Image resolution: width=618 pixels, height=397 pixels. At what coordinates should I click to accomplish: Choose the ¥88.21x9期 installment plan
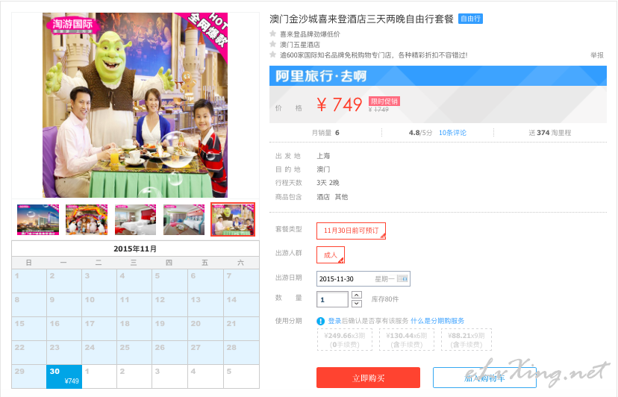point(466,340)
